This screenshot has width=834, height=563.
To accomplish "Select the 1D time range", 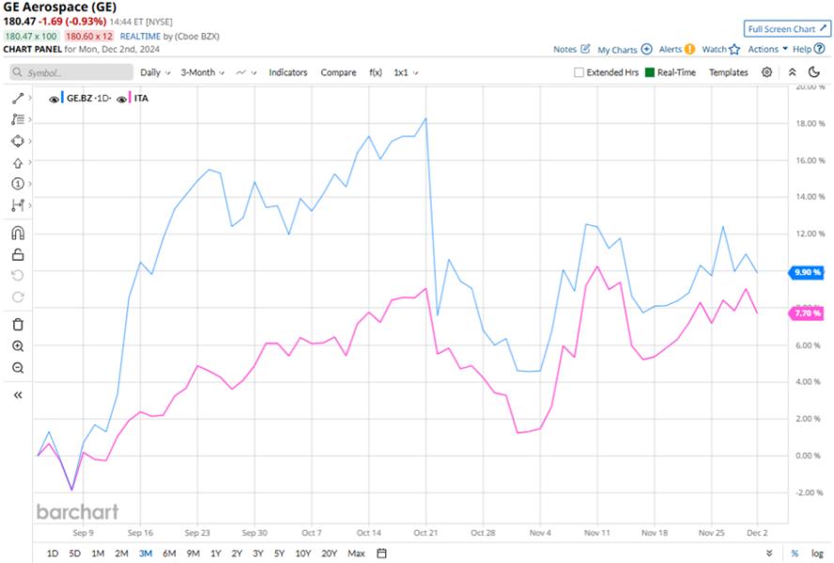I will 53,554.
